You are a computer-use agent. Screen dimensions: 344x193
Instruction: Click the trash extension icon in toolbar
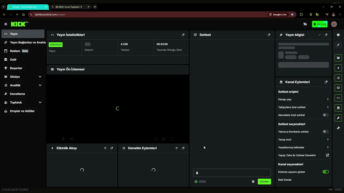311,14
